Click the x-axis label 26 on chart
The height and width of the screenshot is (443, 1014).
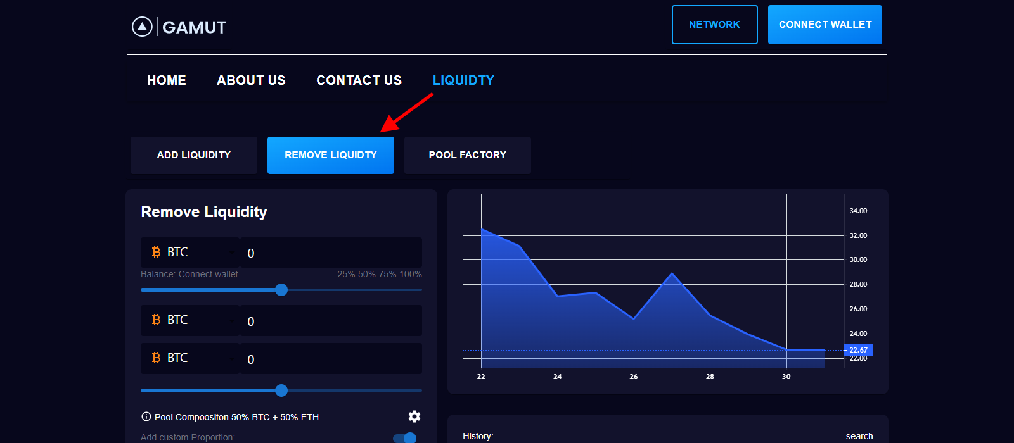click(634, 377)
